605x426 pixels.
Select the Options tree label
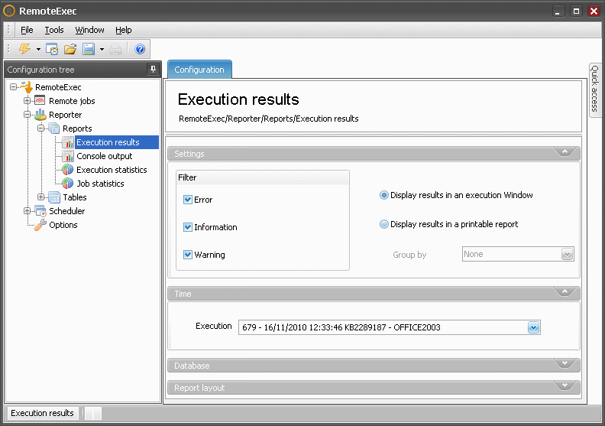coord(63,225)
